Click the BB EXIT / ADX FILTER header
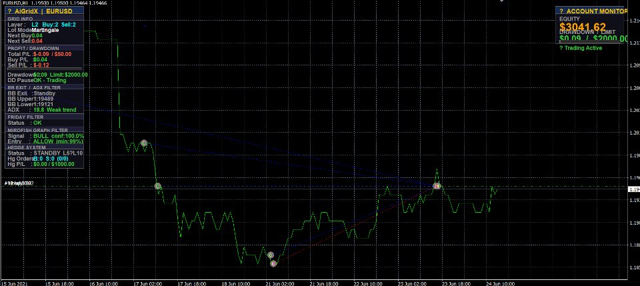Viewport: 640px width, 286px height. [x=34, y=88]
